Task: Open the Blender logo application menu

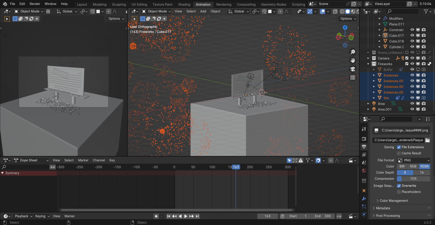Action: [5, 4]
